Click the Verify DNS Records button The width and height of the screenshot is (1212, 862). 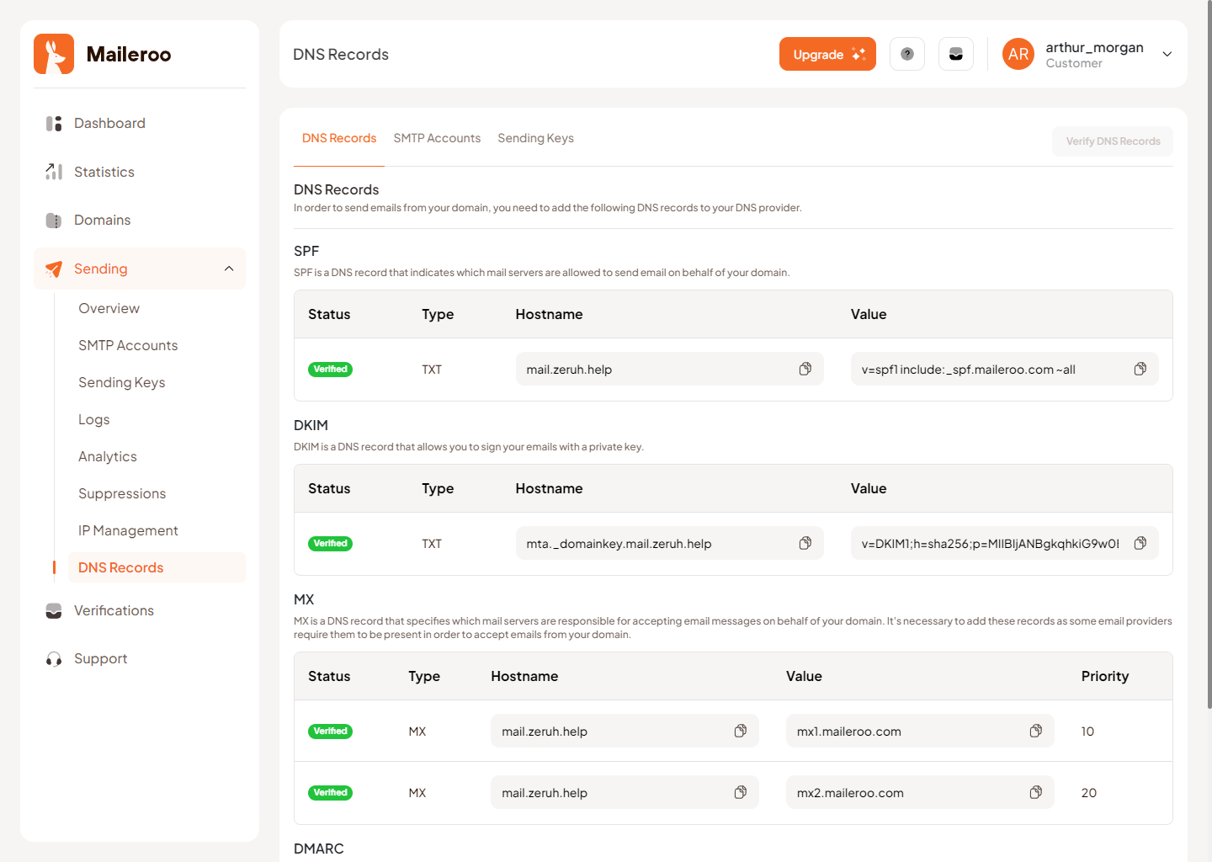click(x=1113, y=141)
